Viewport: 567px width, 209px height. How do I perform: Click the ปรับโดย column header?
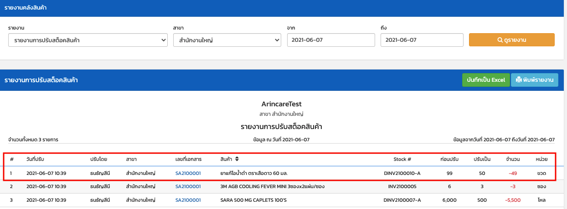pyautogui.click(x=98, y=159)
